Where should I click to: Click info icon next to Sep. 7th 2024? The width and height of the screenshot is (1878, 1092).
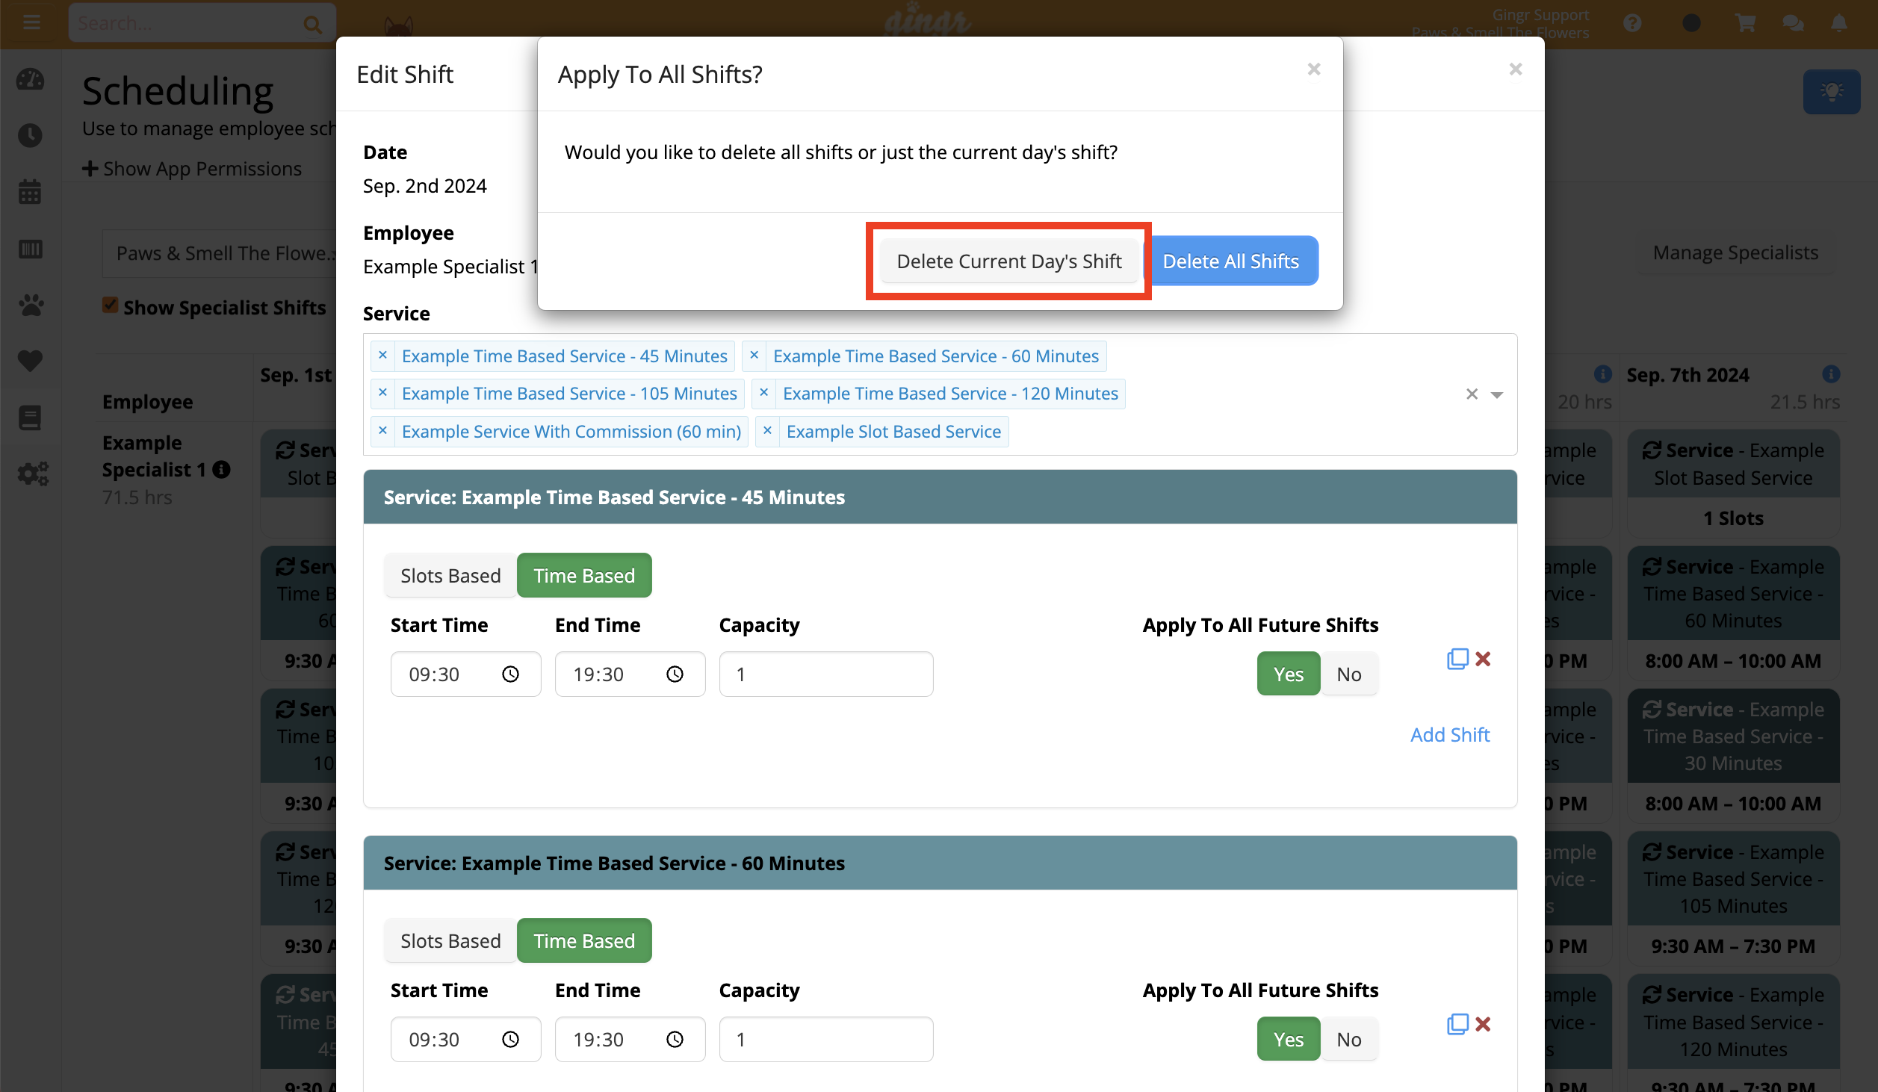tap(1830, 374)
